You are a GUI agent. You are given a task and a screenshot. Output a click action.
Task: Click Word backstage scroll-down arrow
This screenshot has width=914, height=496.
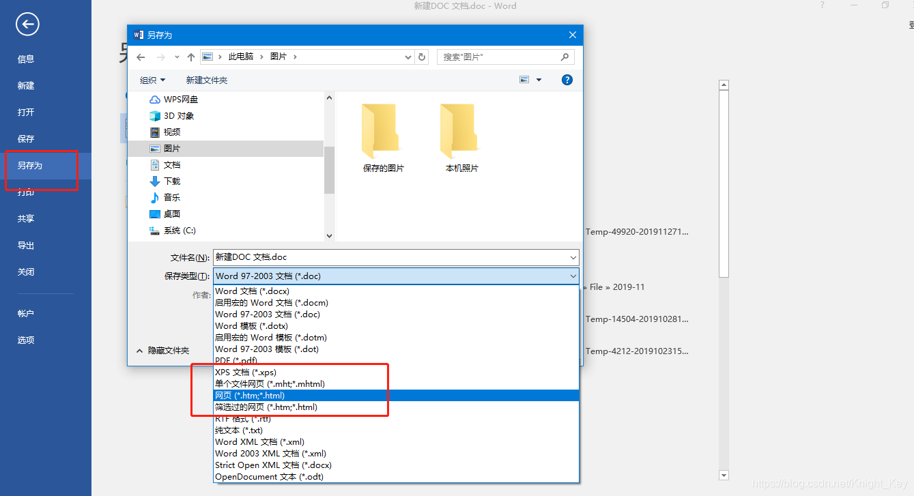(x=724, y=475)
